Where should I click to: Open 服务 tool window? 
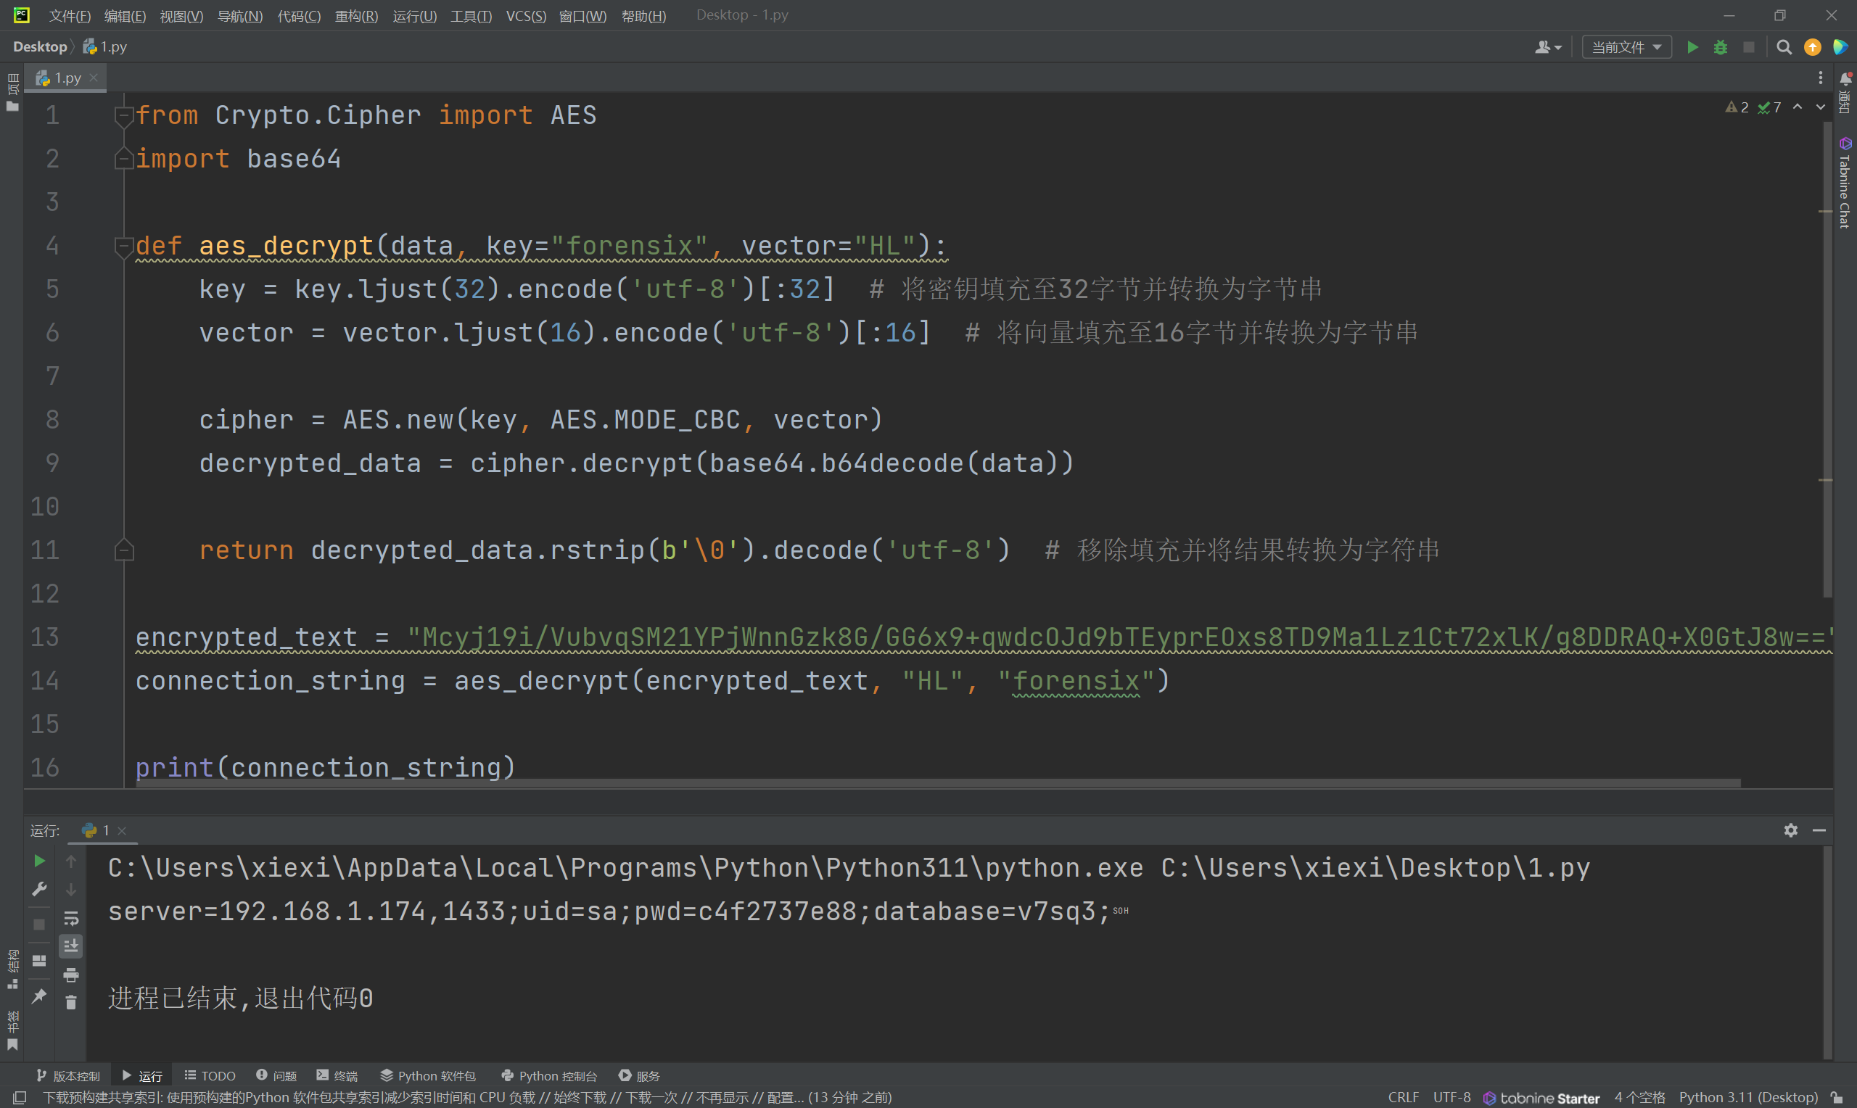(x=639, y=1076)
